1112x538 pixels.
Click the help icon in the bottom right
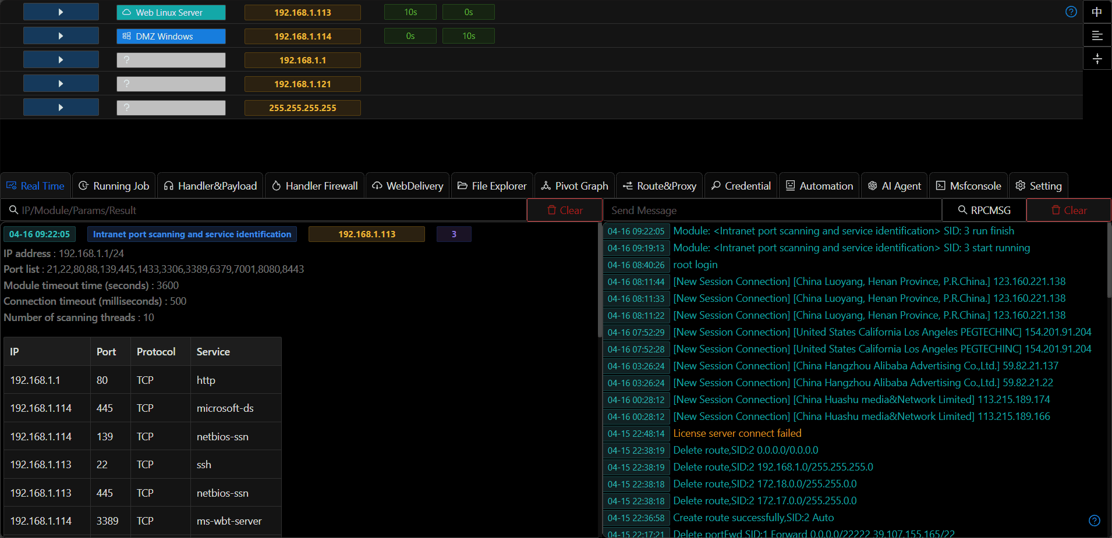click(1094, 521)
